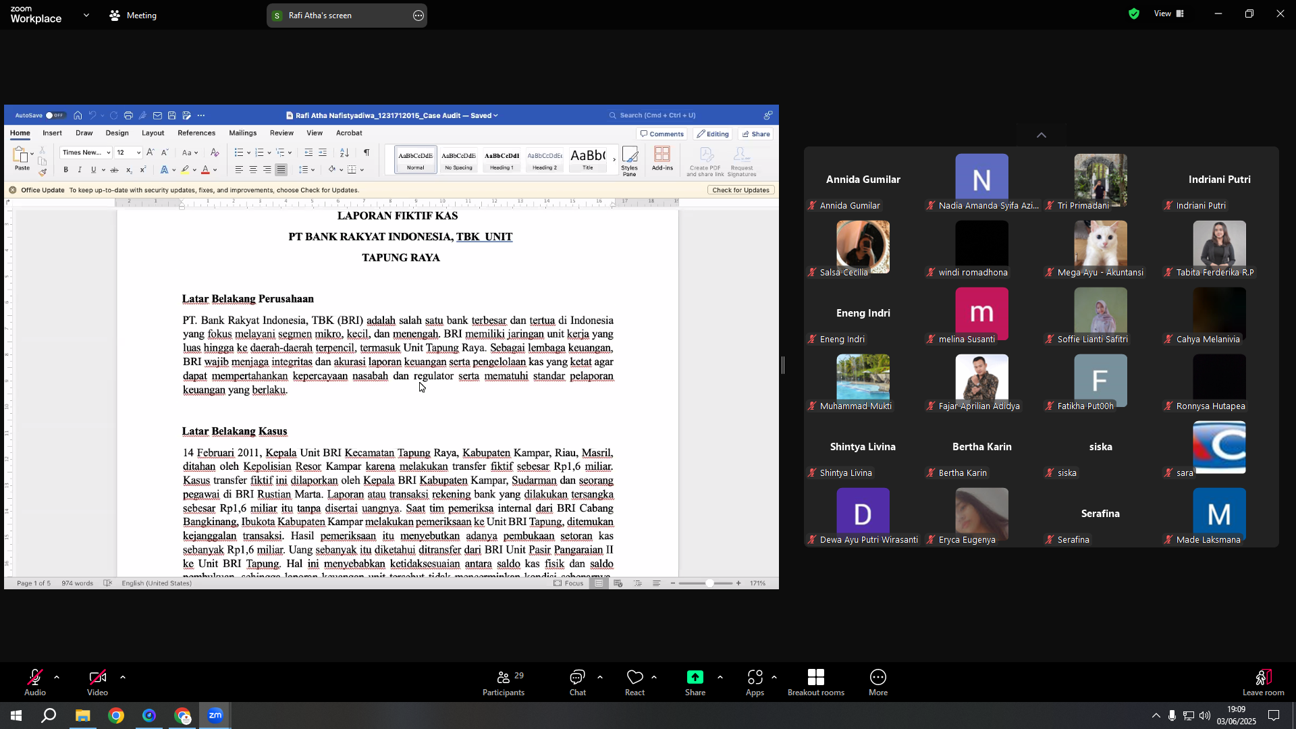Open Zoom React menu button

click(x=635, y=683)
